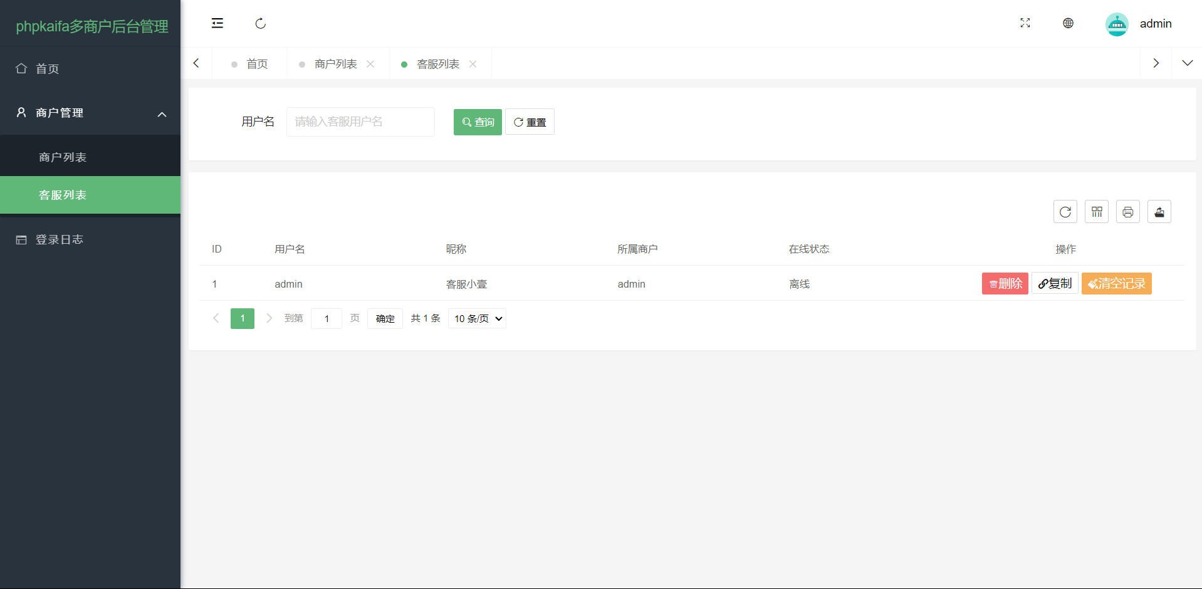The height and width of the screenshot is (589, 1202).
Task: Print the table using the printer icon
Action: [1127, 212]
